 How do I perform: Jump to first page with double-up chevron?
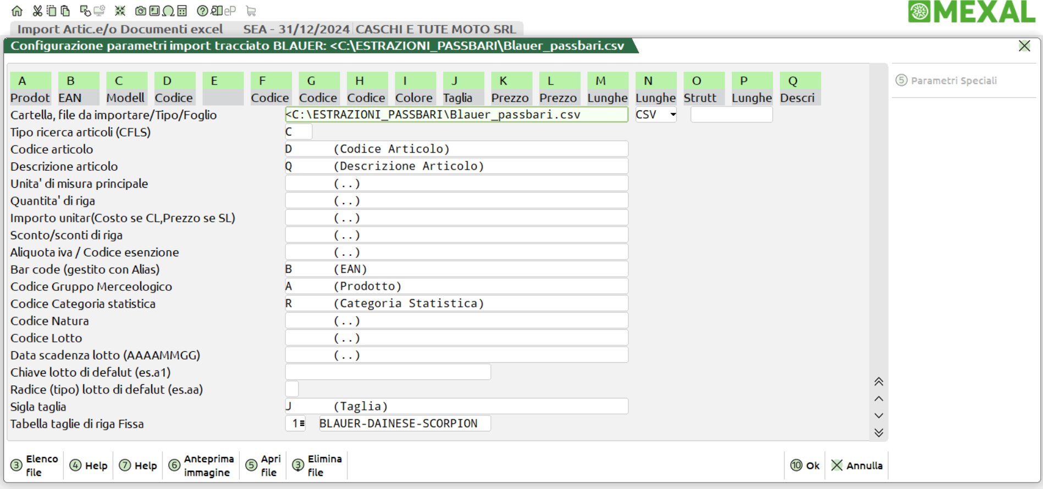click(x=879, y=381)
